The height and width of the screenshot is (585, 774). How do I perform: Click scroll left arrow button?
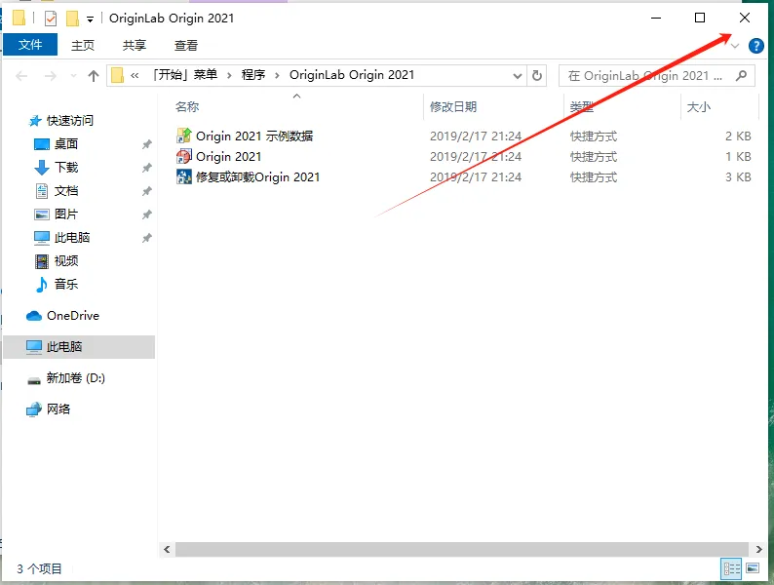click(167, 549)
